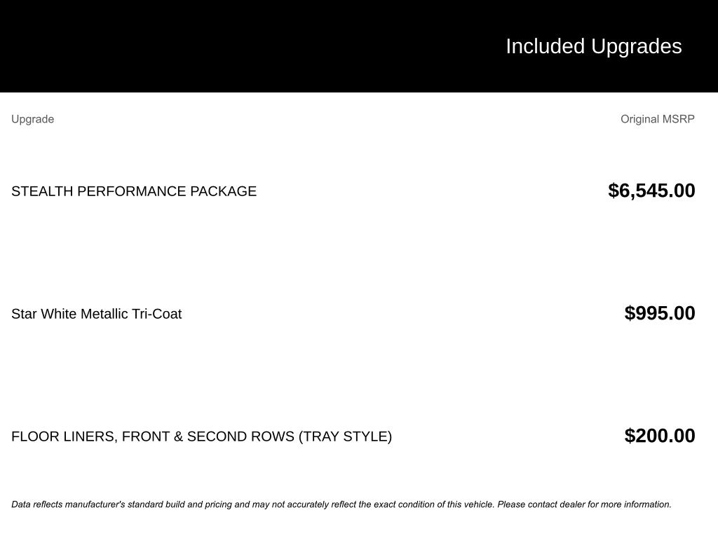The width and height of the screenshot is (718, 538).
Task: Click the Original MSRP column header
Action: (657, 119)
